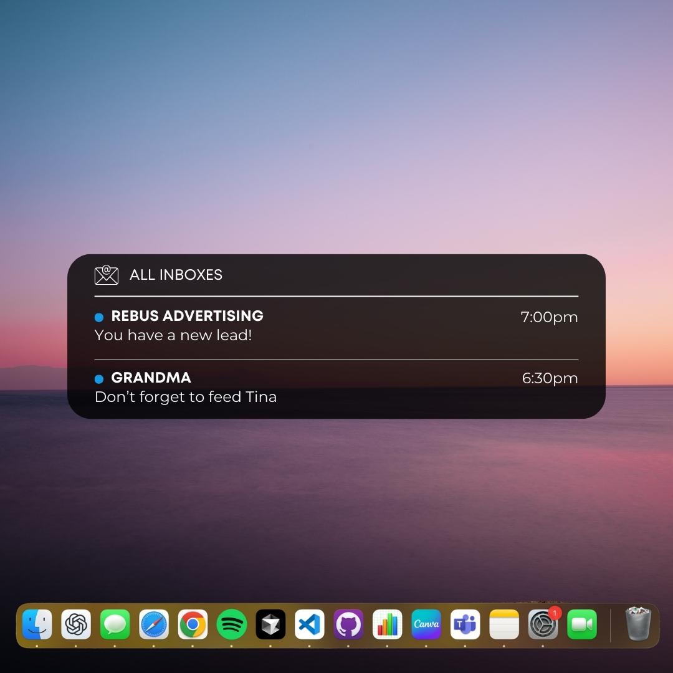Screen dimensions: 673x673
Task: Open Finder from the dock
Action: (37, 624)
